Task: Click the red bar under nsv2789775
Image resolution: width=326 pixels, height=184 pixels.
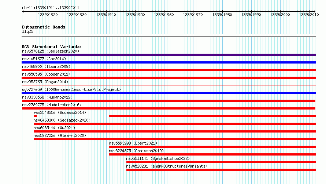Action: [x=168, y=108]
